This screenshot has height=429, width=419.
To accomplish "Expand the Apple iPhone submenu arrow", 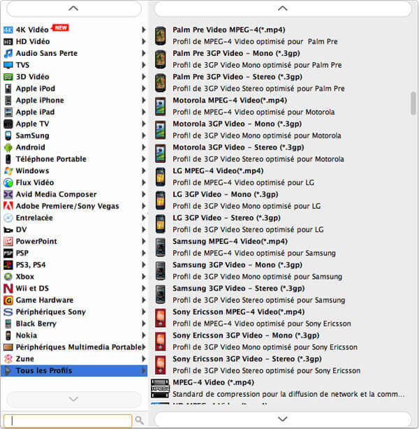I will click(144, 101).
